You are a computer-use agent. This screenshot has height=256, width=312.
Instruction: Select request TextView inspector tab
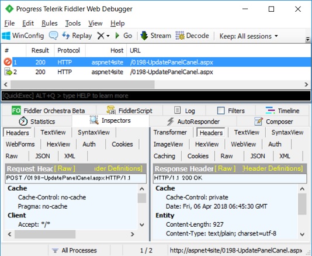click(53, 132)
